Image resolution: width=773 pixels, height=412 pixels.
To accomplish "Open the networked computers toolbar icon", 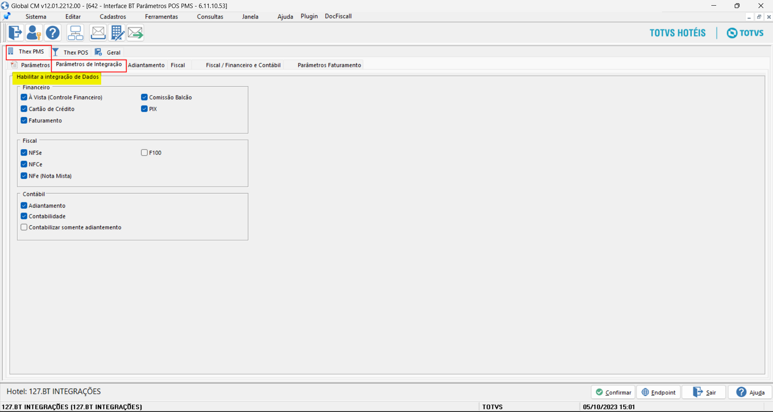I will pos(75,33).
